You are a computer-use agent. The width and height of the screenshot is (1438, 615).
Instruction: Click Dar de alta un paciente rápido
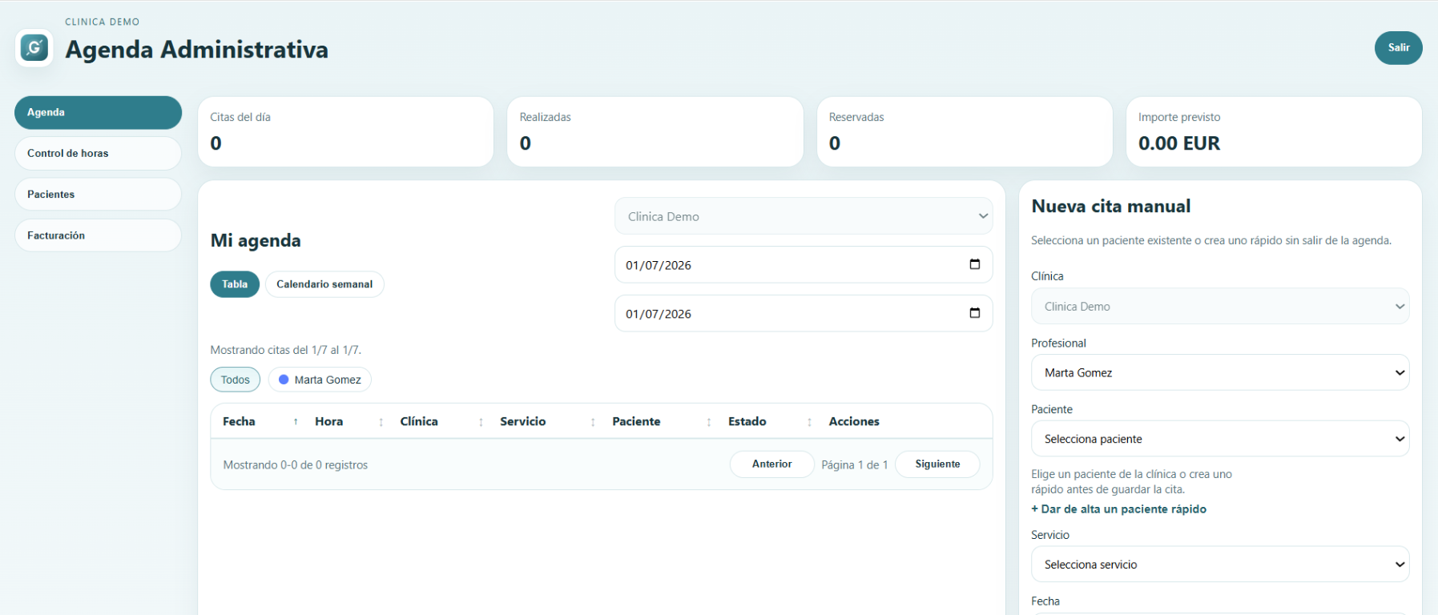click(x=1118, y=509)
